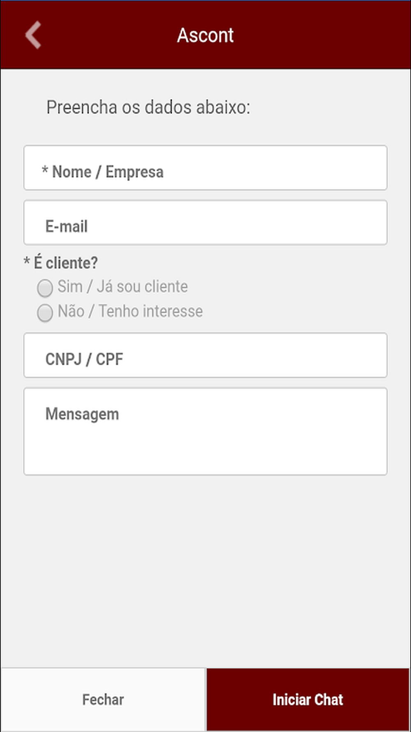Tap the back arrow in header

point(33,35)
